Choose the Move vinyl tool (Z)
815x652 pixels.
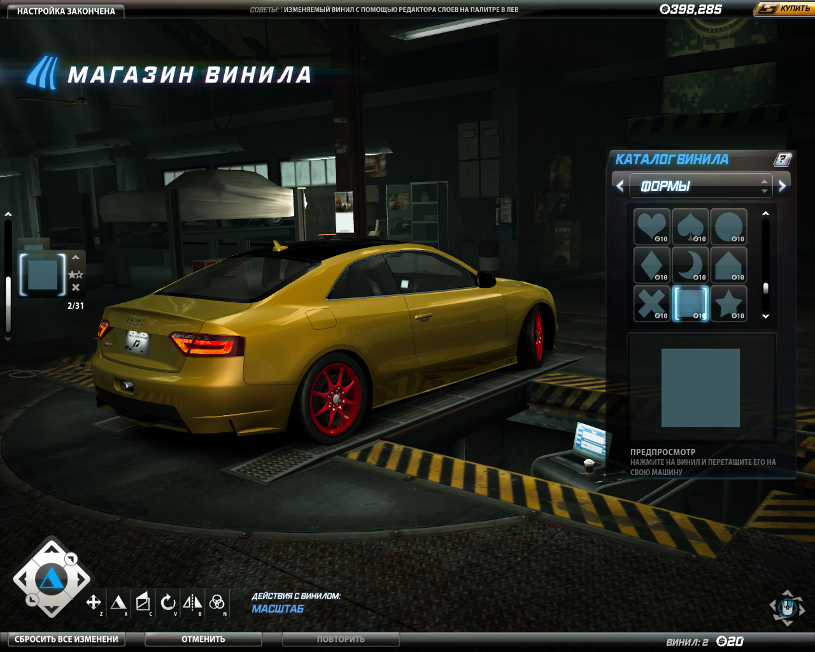click(x=94, y=602)
